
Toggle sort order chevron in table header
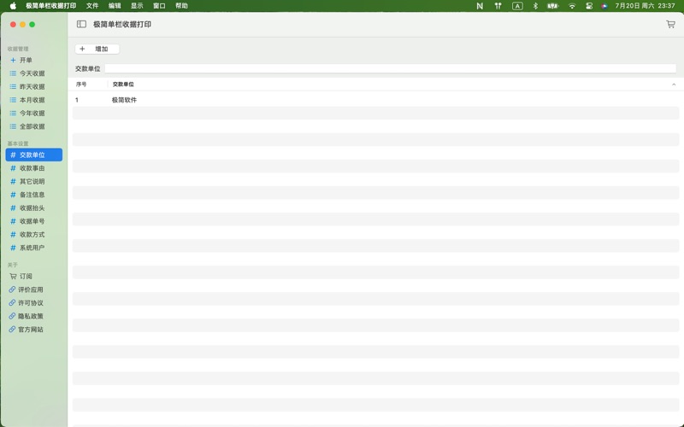tap(674, 85)
